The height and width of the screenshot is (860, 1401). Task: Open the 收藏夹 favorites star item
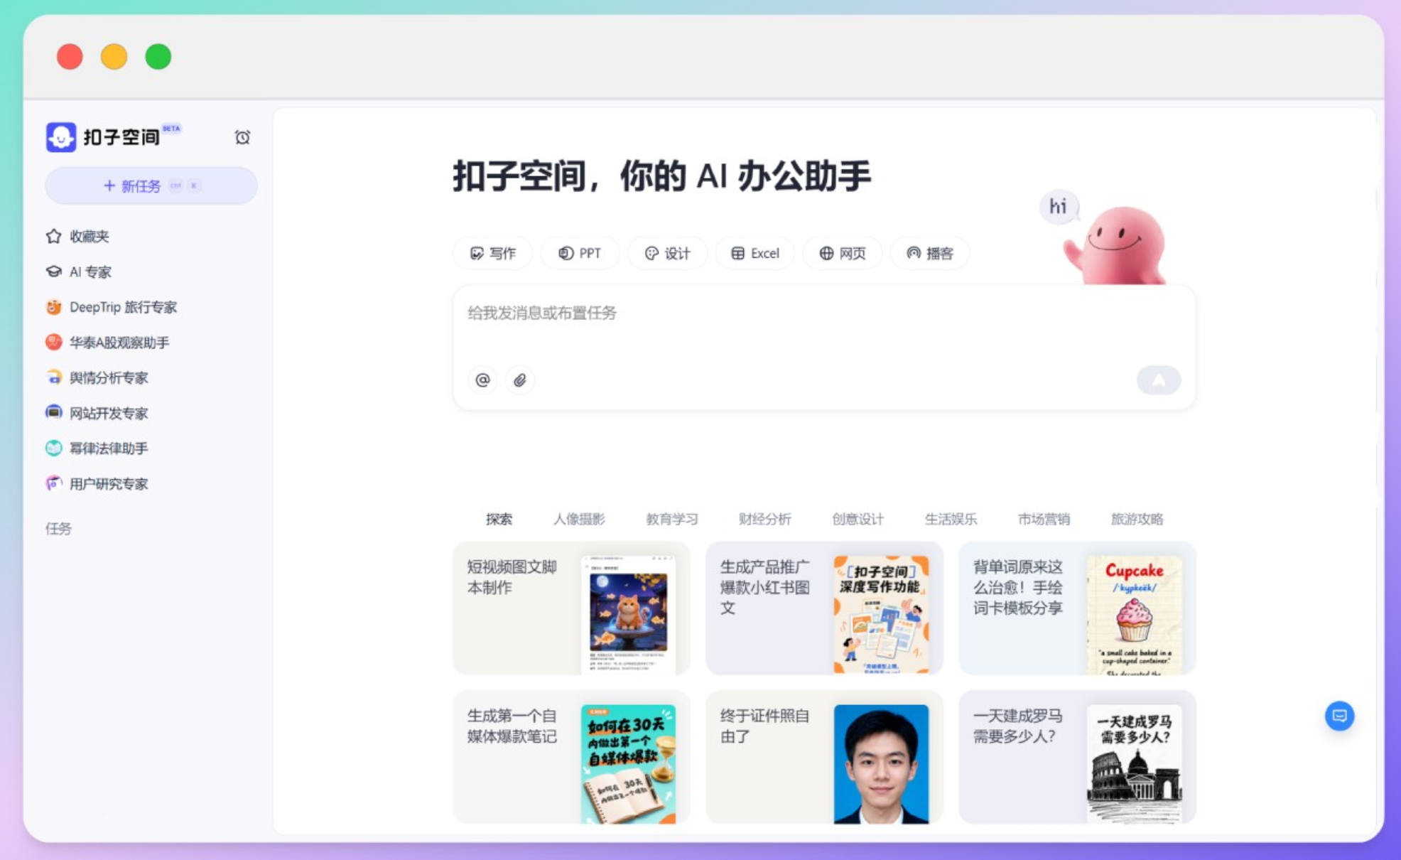(x=78, y=236)
